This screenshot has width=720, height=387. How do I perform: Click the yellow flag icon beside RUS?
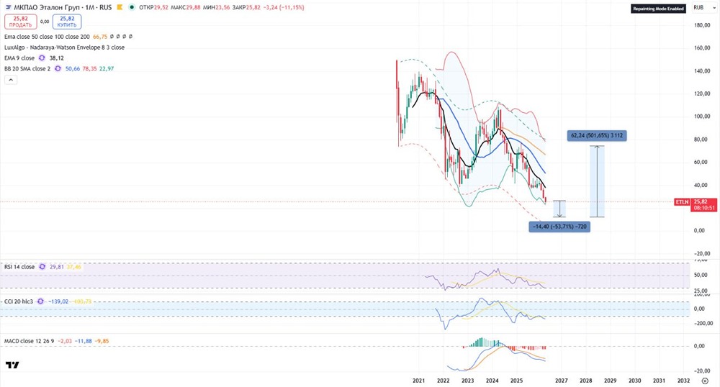pos(120,7)
